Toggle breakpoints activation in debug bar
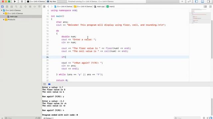The height and width of the screenshot is (119, 213). click(x=49, y=84)
